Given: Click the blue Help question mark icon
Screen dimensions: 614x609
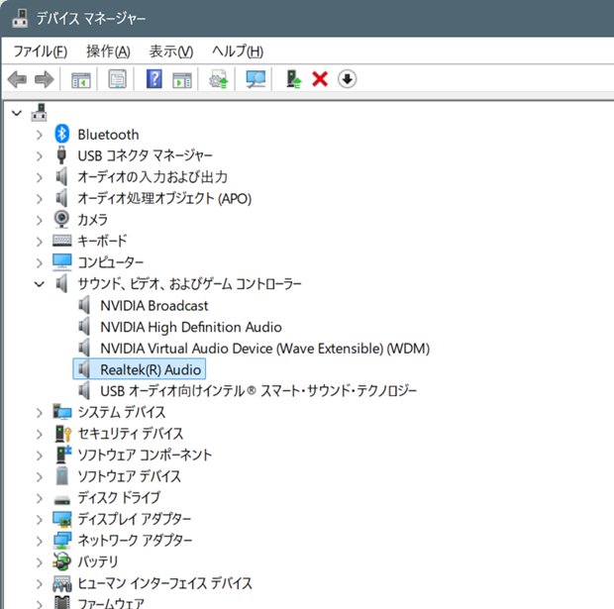Looking at the screenshot, I should coord(153,79).
